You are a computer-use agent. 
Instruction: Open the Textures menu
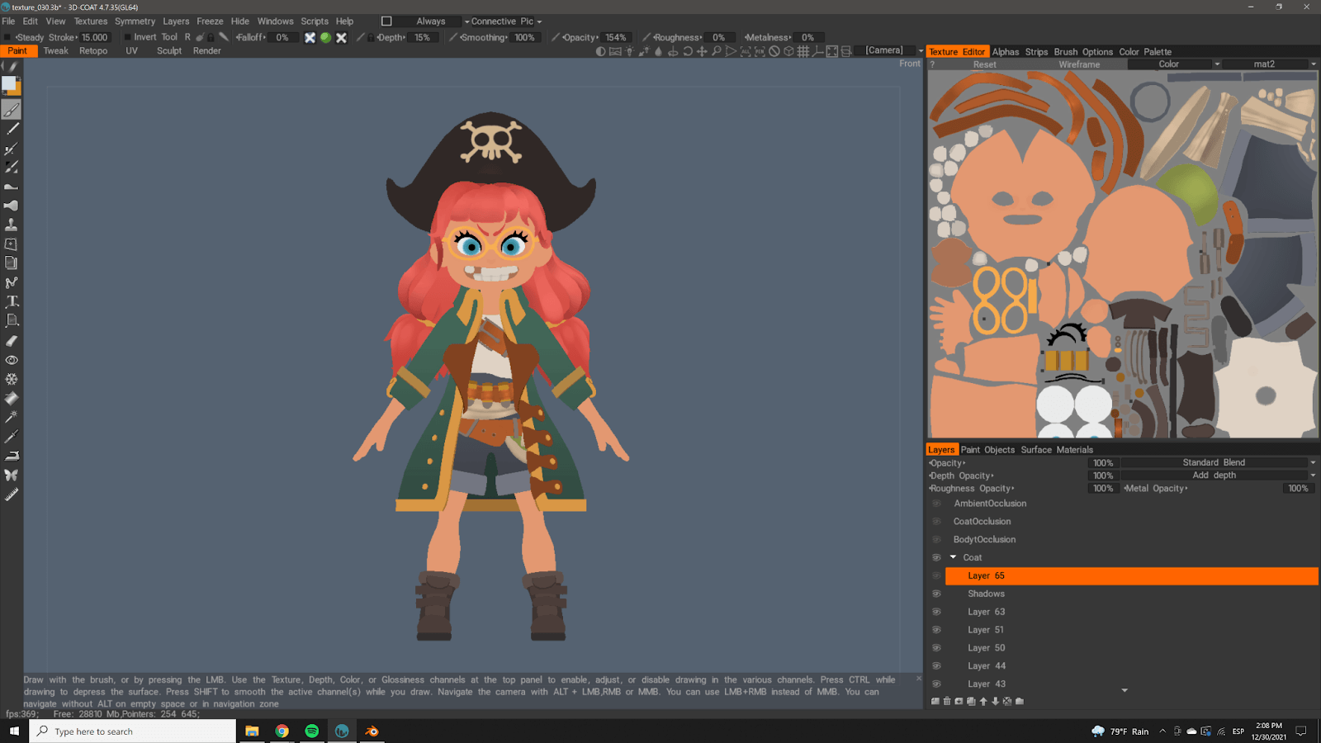(91, 21)
